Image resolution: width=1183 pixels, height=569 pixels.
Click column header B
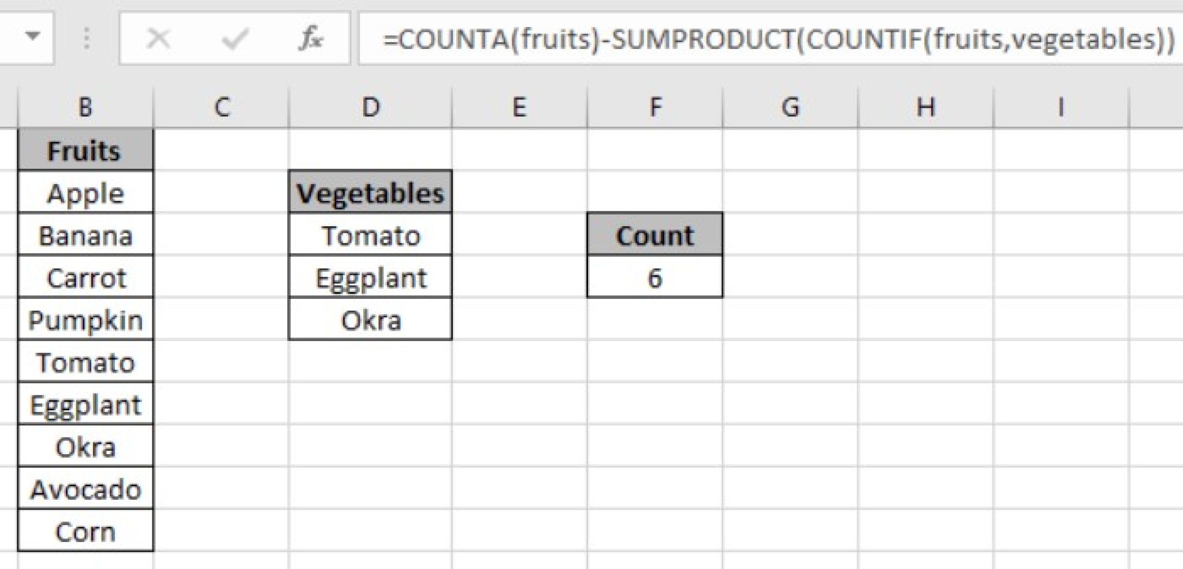click(x=85, y=106)
